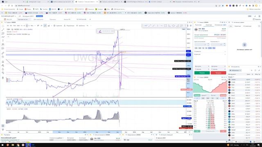Select the wave pattern tool in left toolbar
Image resolution: width=262 pixels, height=147 pixels.
pos(3,37)
